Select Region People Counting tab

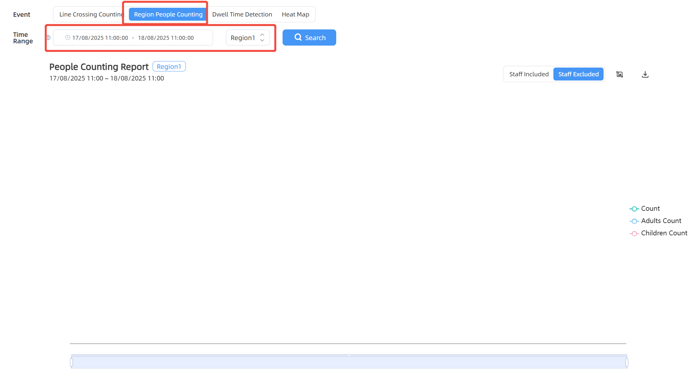point(168,14)
